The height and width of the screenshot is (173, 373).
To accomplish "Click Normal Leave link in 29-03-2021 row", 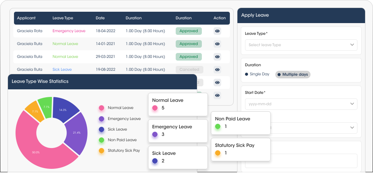I will [x=65, y=57].
